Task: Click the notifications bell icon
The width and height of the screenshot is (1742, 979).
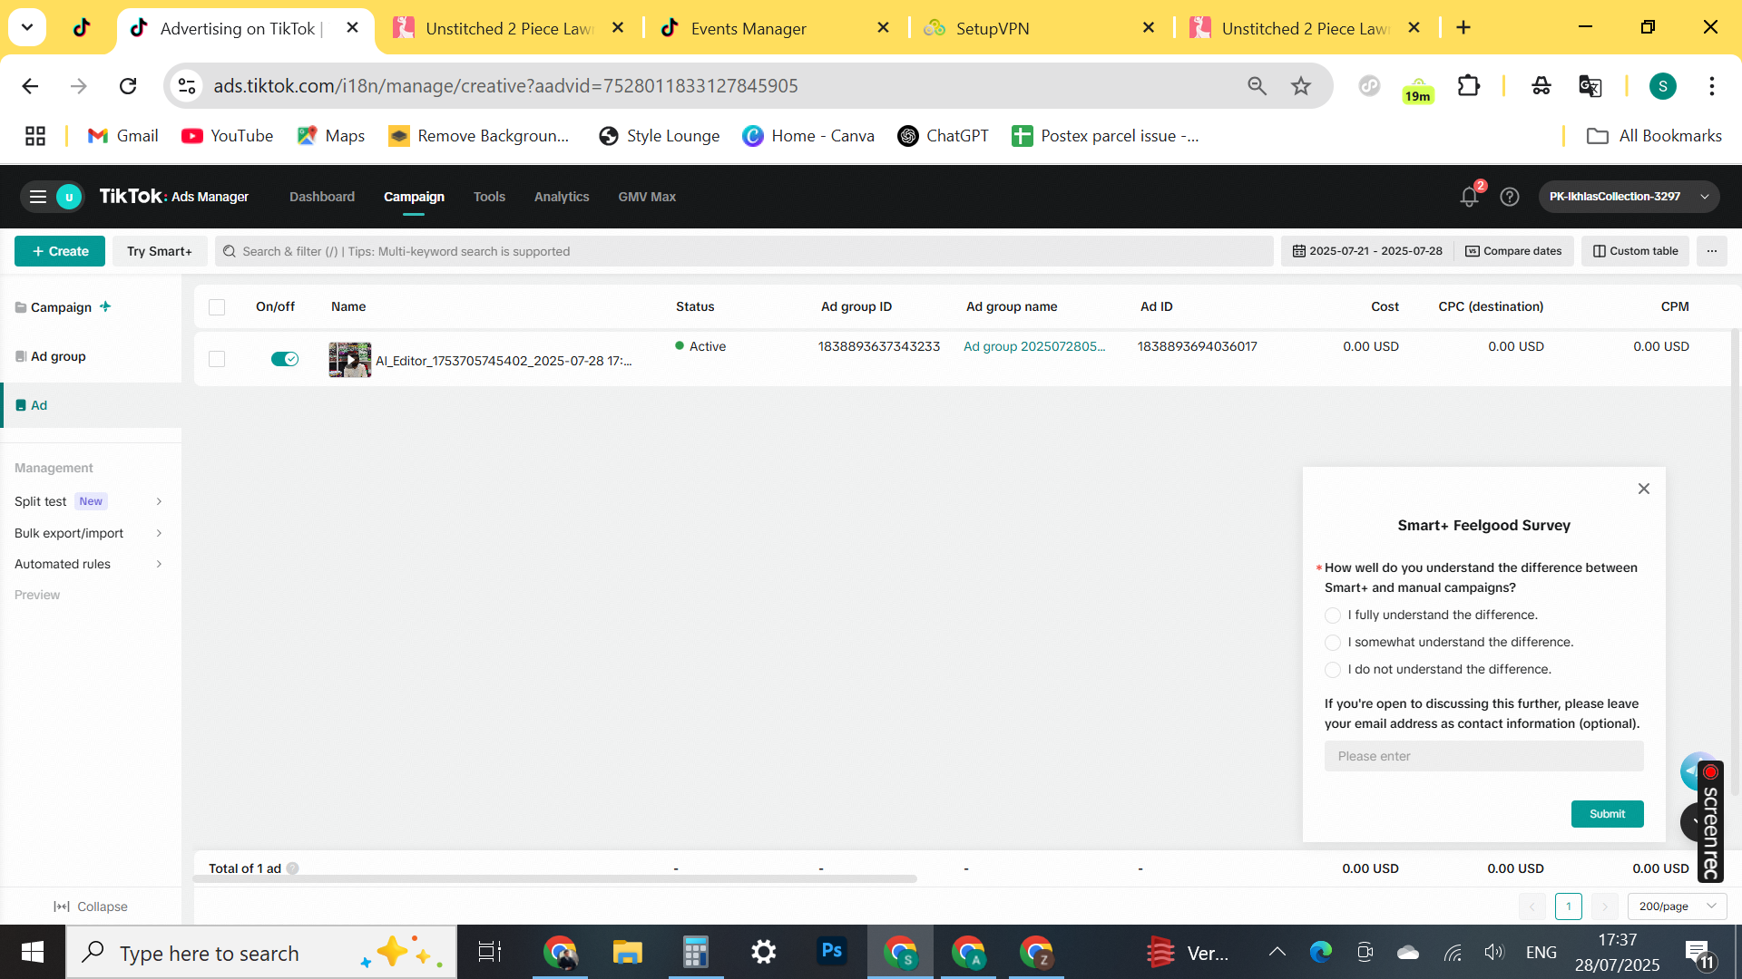Action: (x=1469, y=197)
